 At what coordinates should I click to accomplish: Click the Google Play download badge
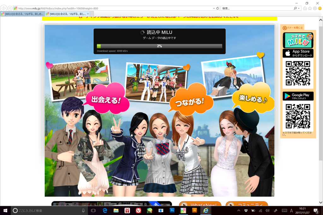(298, 96)
